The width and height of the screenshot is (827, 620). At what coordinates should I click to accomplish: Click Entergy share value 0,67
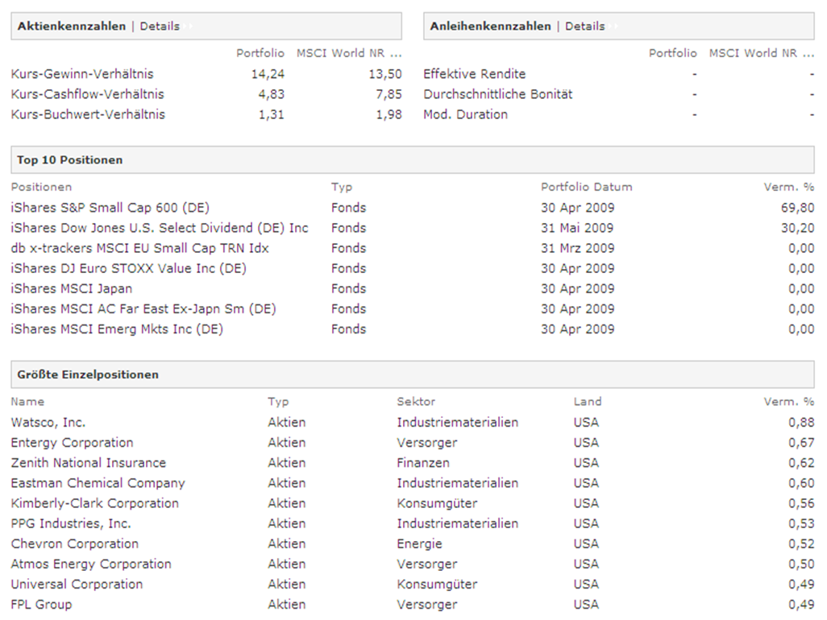click(x=801, y=443)
